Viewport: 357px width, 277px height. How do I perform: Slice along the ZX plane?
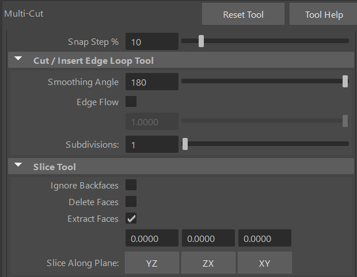pos(208,263)
